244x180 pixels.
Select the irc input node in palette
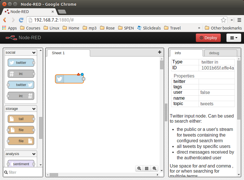pyautogui.click(x=21, y=74)
